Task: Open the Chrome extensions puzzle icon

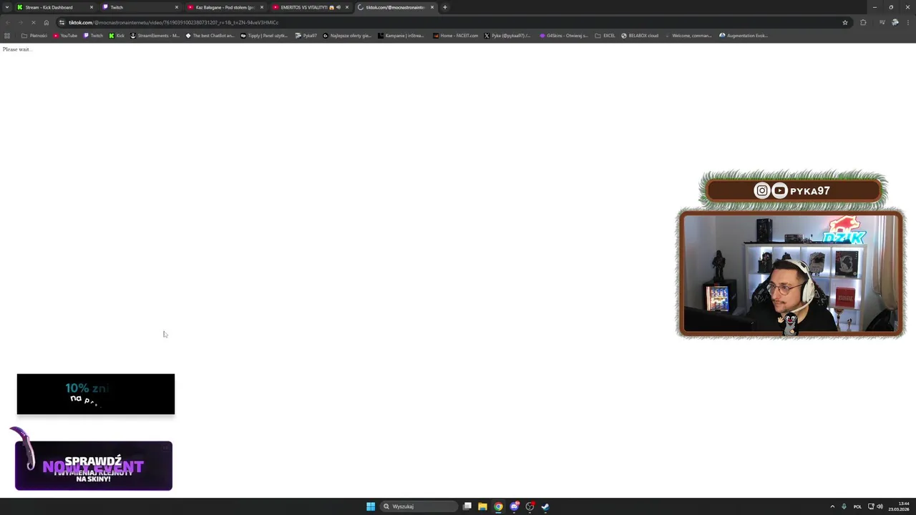Action: (x=863, y=22)
